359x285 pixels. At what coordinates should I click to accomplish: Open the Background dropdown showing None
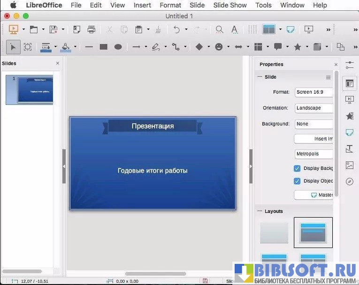[x=314, y=124]
